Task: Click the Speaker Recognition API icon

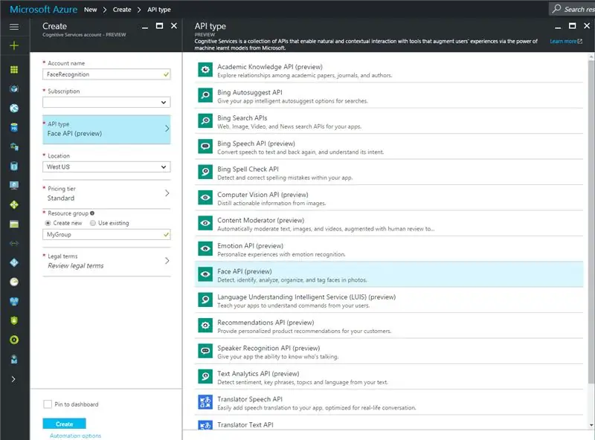Action: click(x=205, y=351)
